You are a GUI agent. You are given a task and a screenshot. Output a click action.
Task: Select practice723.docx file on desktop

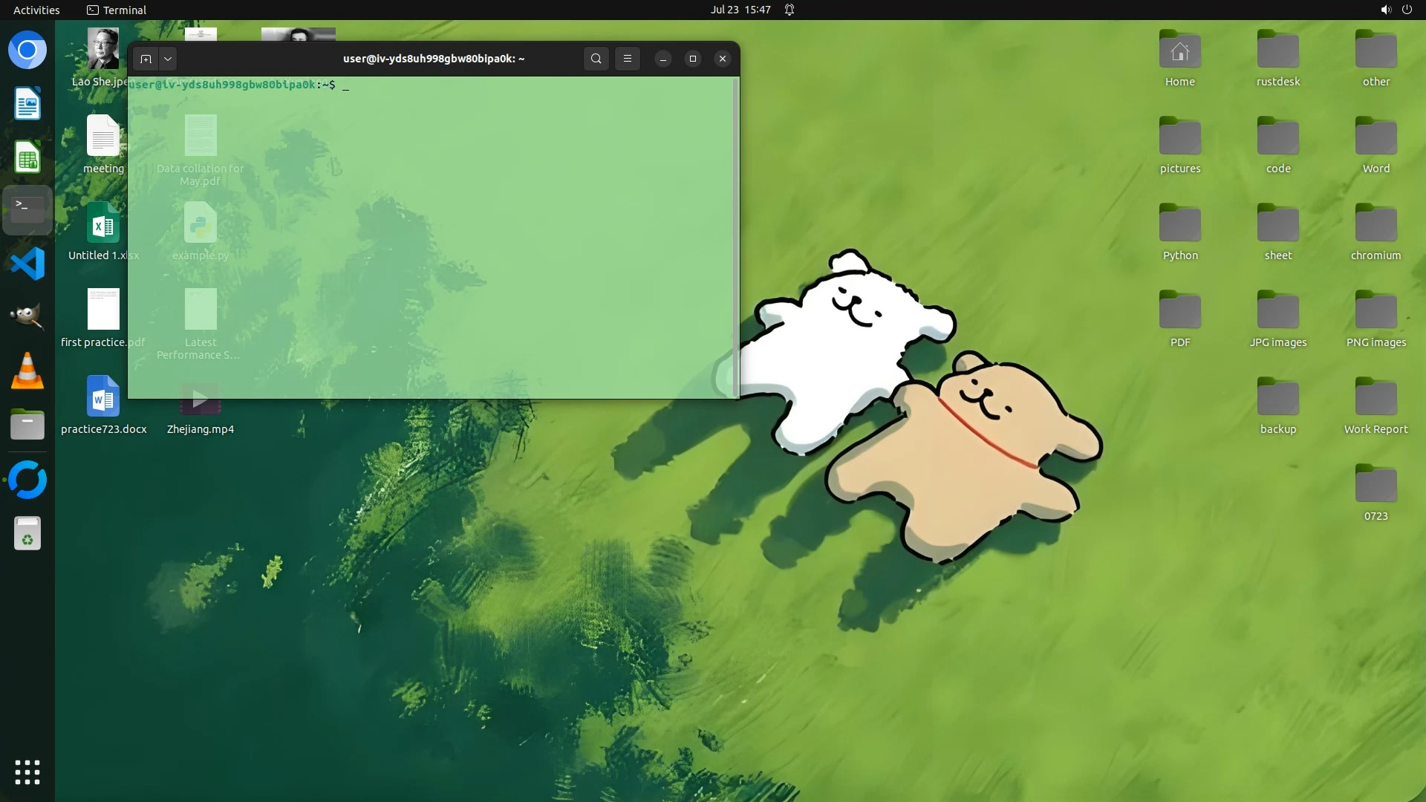(x=103, y=405)
